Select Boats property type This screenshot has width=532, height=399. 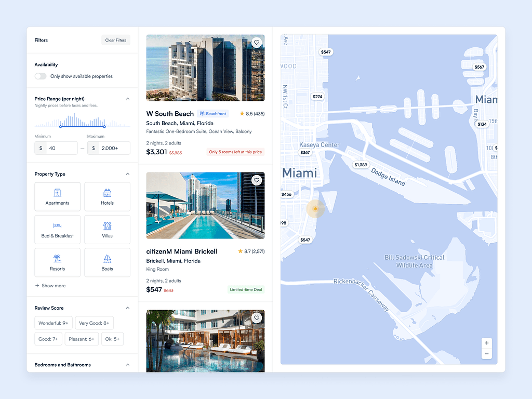tap(107, 262)
